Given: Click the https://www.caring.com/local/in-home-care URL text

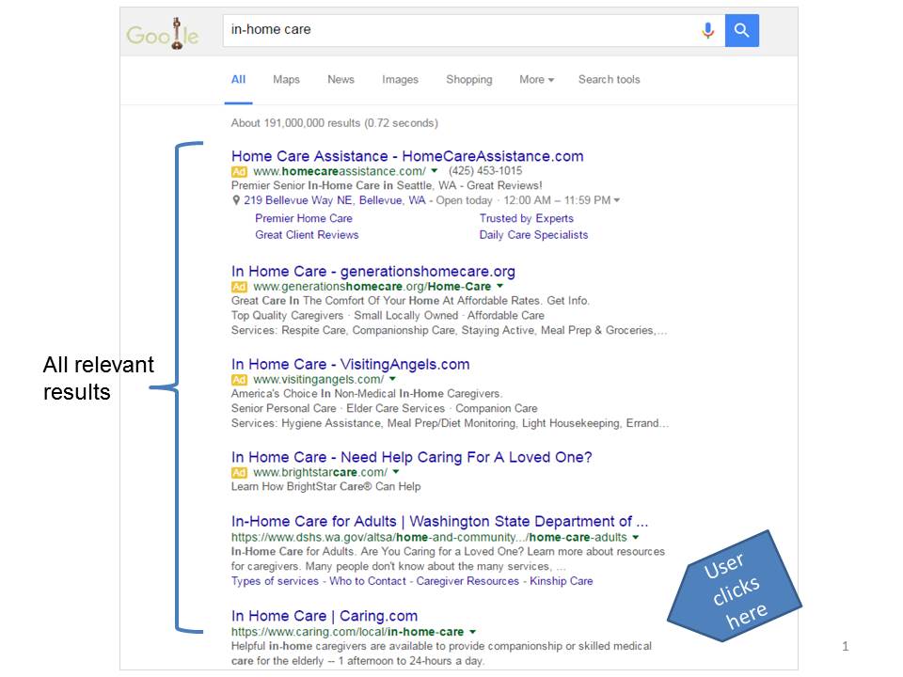Looking at the screenshot, I should 347,632.
